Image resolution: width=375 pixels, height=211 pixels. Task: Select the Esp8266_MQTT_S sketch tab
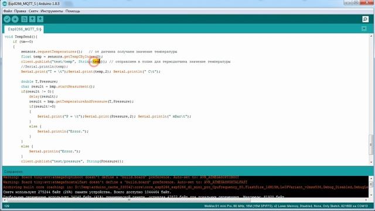click(24, 29)
